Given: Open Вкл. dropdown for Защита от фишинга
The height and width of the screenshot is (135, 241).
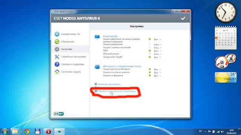Looking at the screenshot, I should click(157, 76).
